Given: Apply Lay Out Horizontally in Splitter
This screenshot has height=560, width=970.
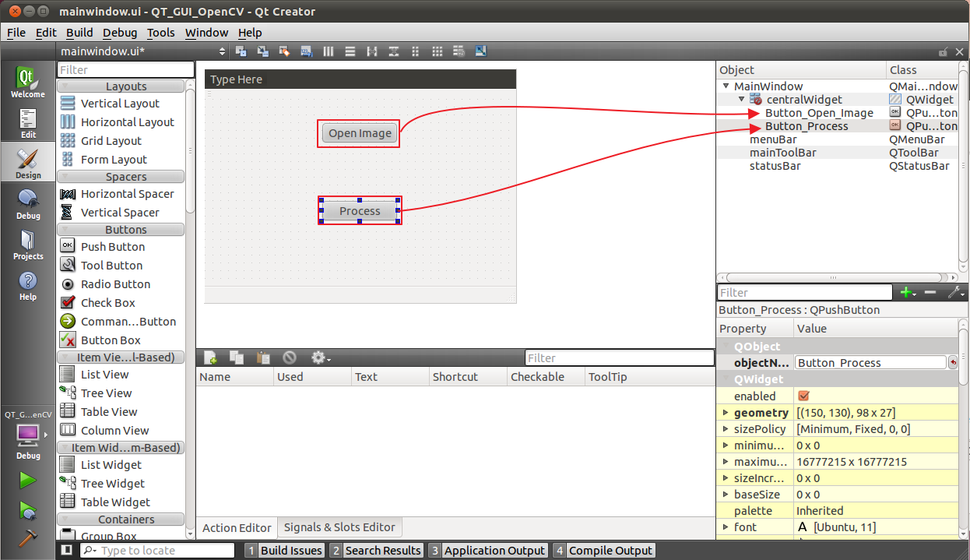Looking at the screenshot, I should click(x=372, y=51).
